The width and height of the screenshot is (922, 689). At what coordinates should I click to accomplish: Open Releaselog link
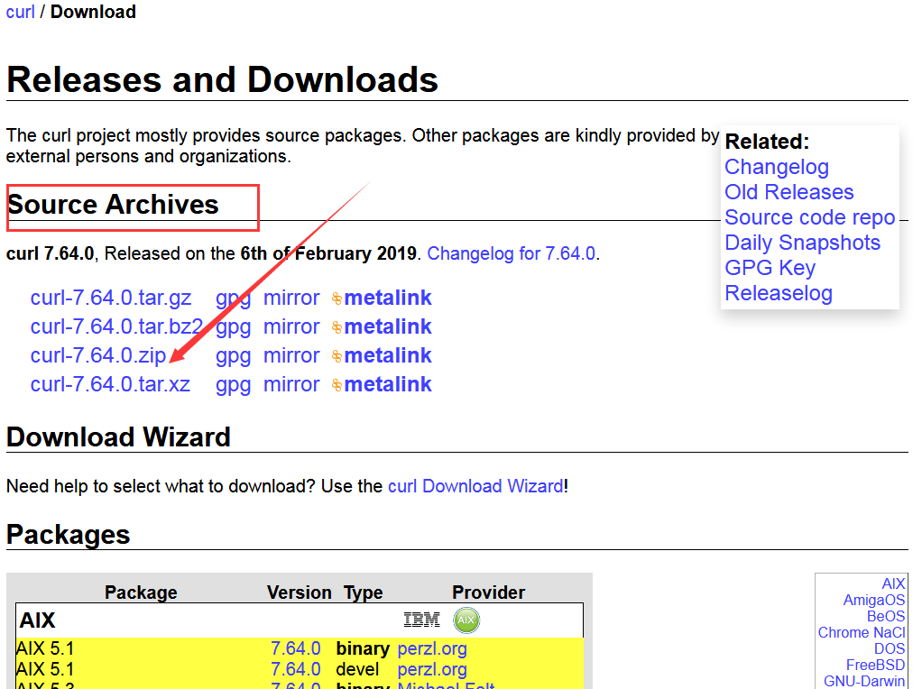tap(778, 293)
